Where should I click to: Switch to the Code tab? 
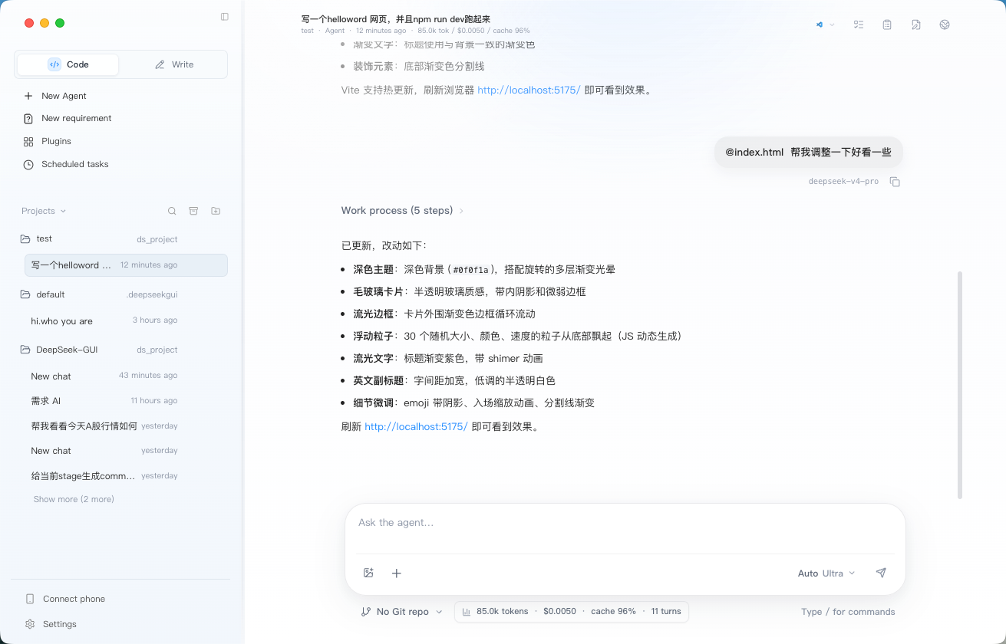click(x=68, y=64)
